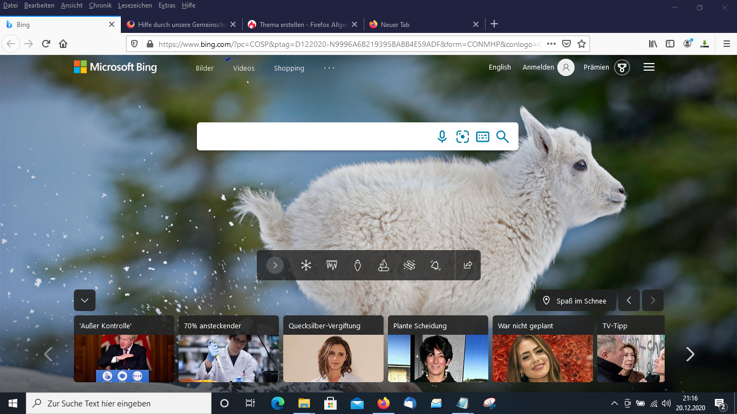Click the magnifying glass search button
The width and height of the screenshot is (737, 414).
point(502,137)
